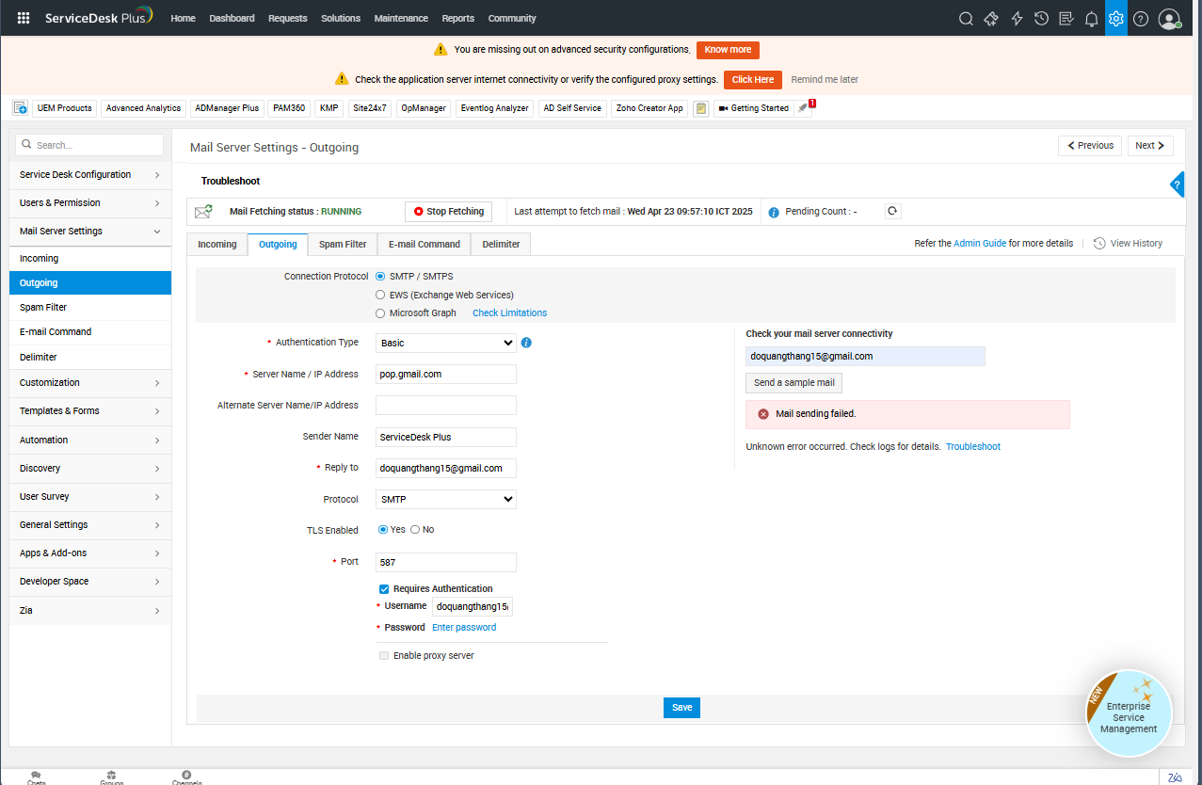Screen dimensions: 1202x785
Task: Open the Reports menu
Action: (458, 18)
